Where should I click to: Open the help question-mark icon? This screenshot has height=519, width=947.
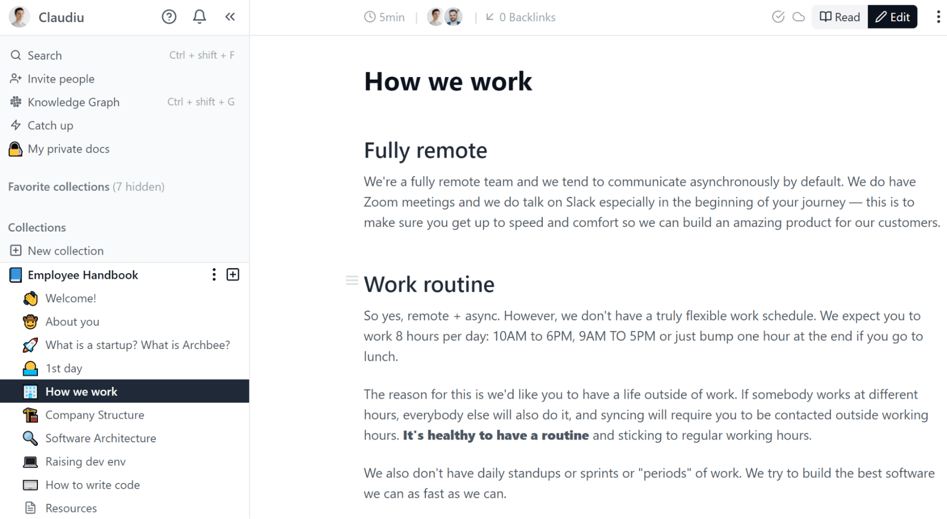[169, 17]
